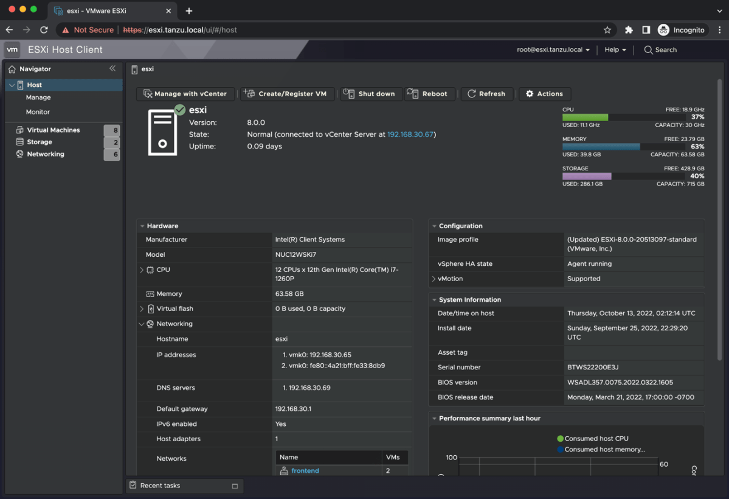Image resolution: width=729 pixels, height=499 pixels.
Task: Close the esxi browser tab
Action: (168, 11)
